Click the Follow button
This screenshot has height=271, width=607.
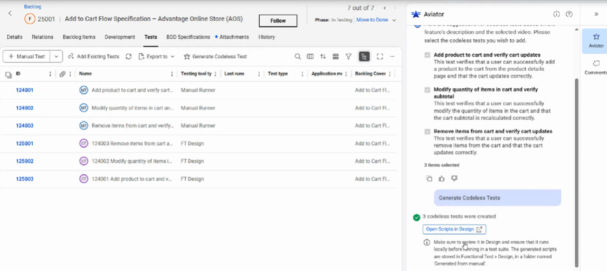point(278,21)
